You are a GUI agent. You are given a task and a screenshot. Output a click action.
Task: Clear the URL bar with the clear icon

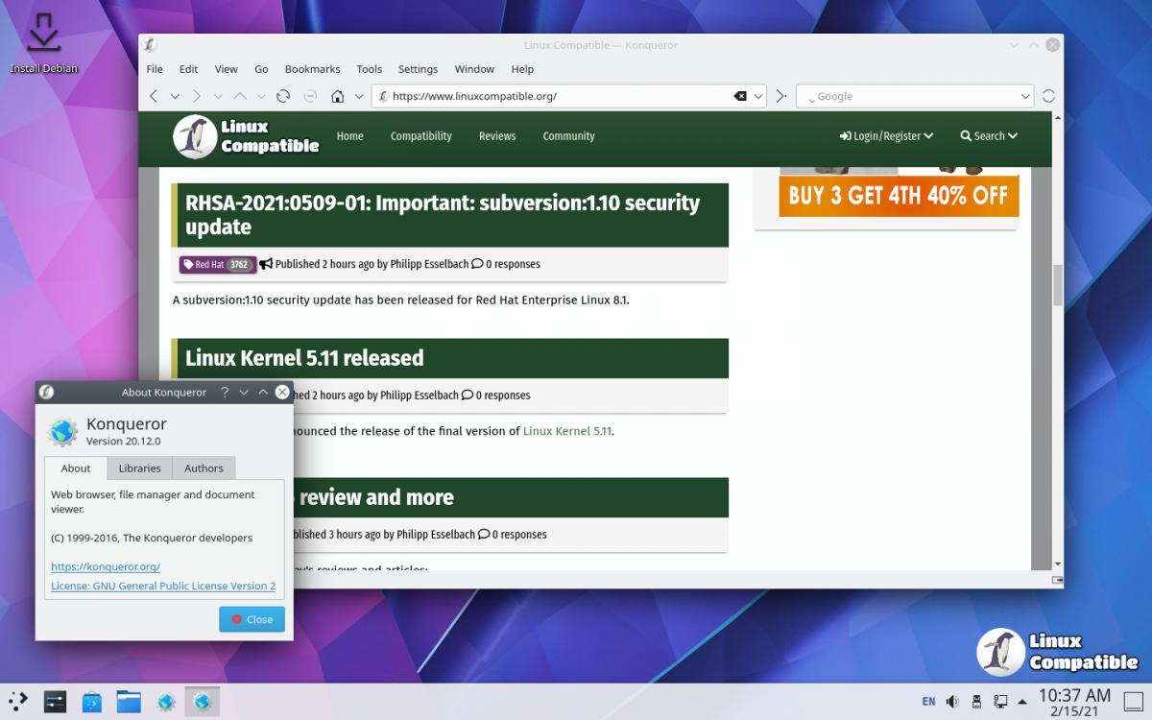(740, 96)
